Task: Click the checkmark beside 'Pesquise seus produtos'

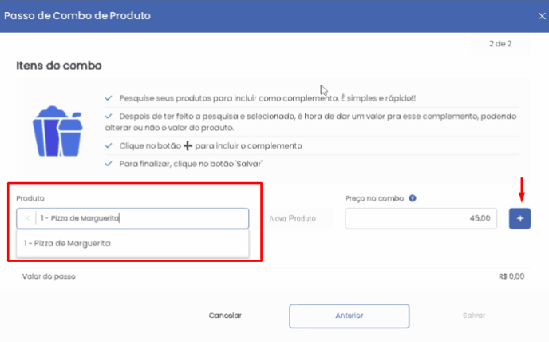Action: click(109, 98)
